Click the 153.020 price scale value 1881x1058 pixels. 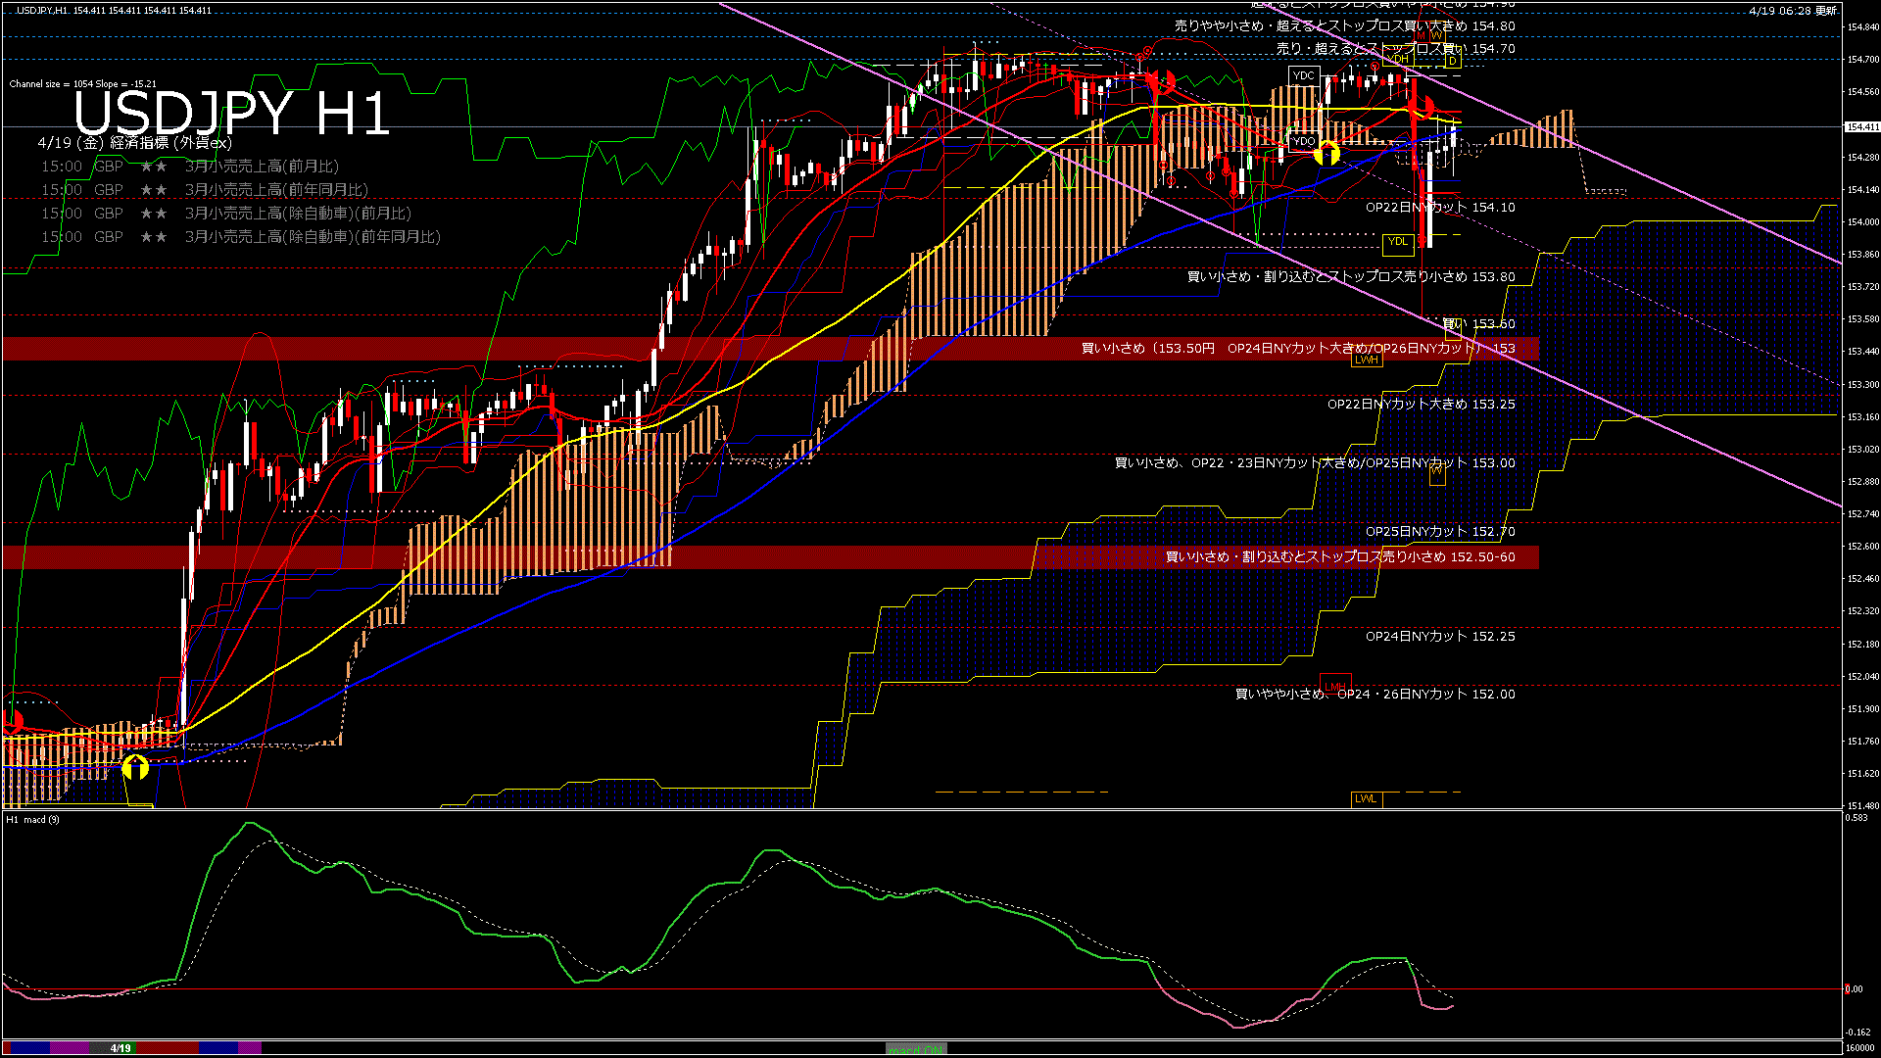click(1862, 450)
